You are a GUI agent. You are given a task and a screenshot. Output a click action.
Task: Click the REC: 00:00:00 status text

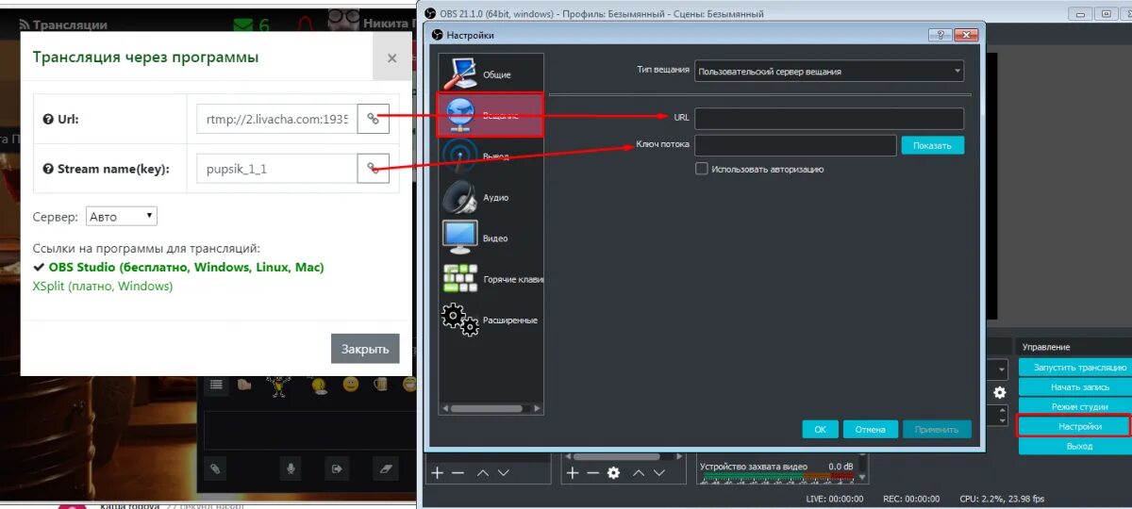pos(910,499)
